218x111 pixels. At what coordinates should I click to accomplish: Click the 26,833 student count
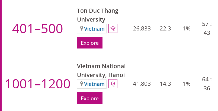[142, 29]
